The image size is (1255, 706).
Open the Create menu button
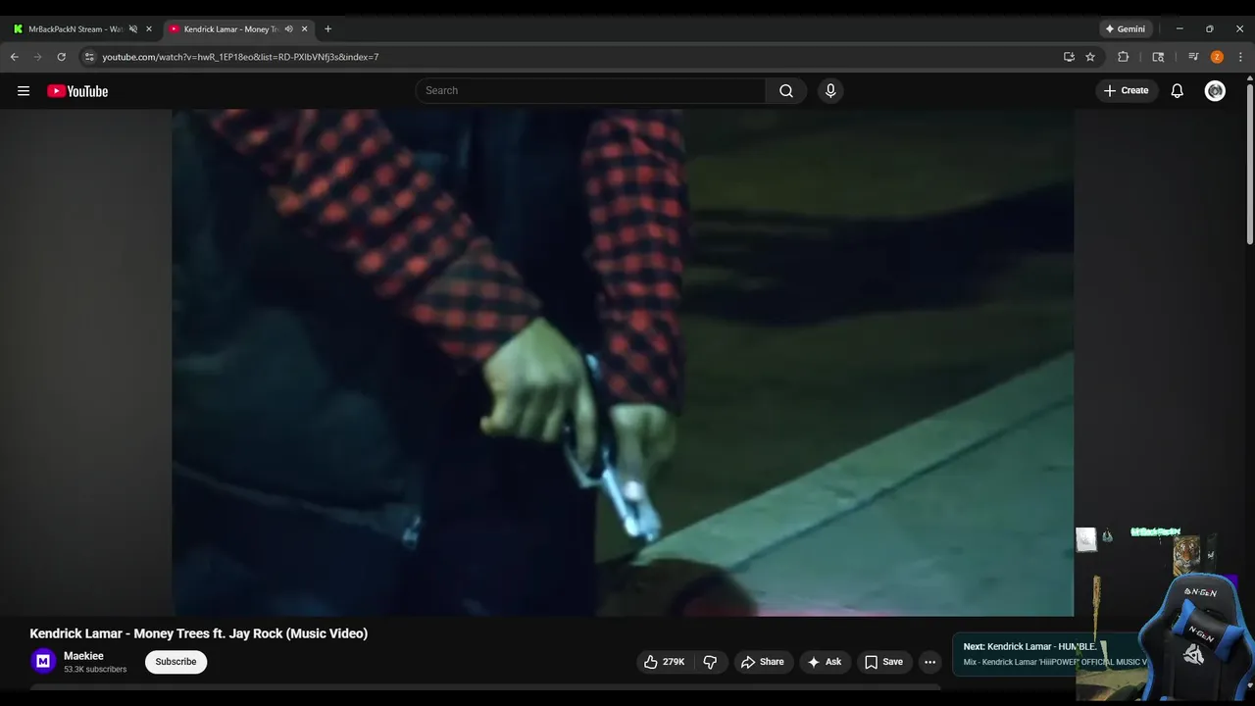1126,90
